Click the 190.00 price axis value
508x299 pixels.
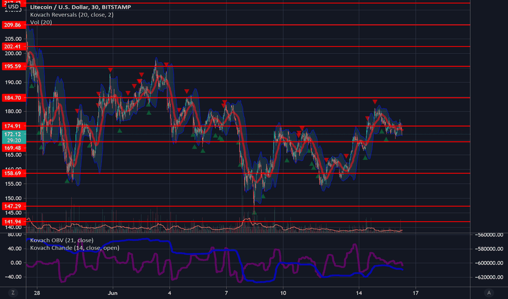click(x=13, y=83)
